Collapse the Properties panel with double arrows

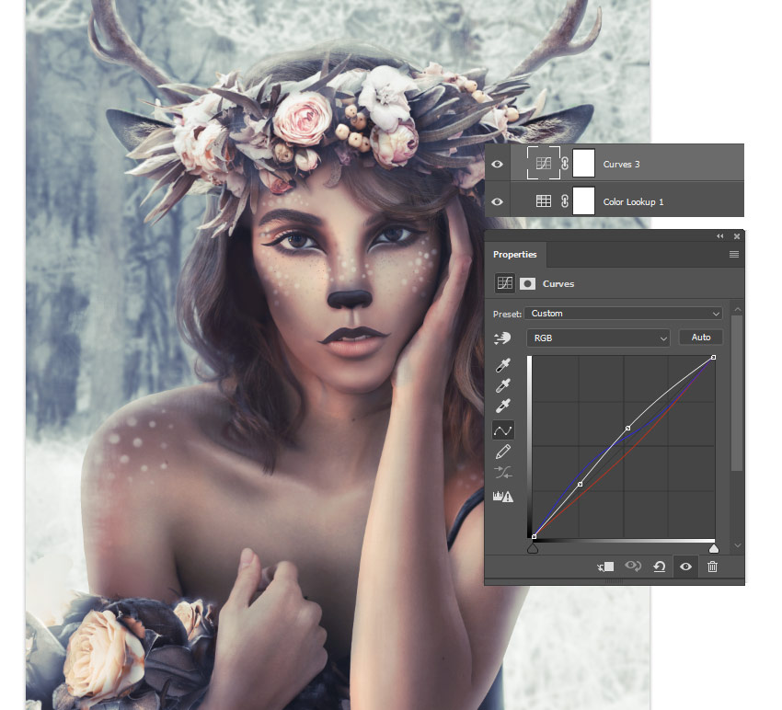(719, 236)
